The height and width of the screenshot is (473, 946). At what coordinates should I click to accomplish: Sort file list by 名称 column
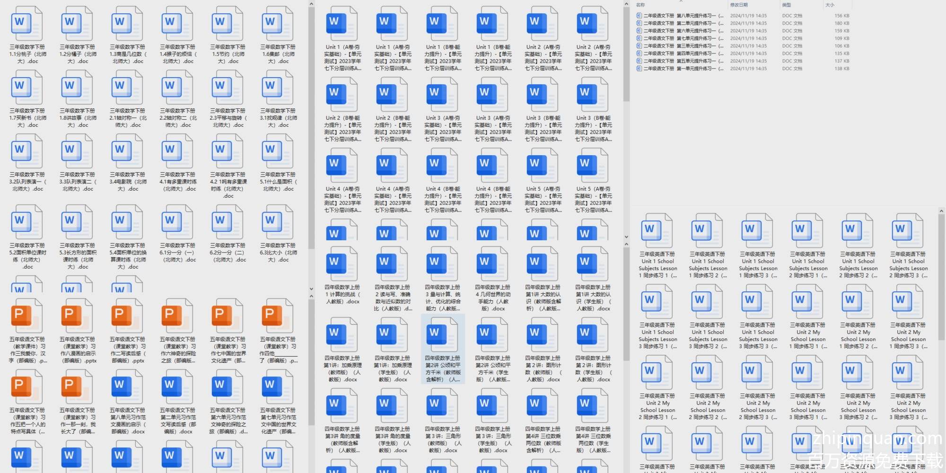coord(640,5)
